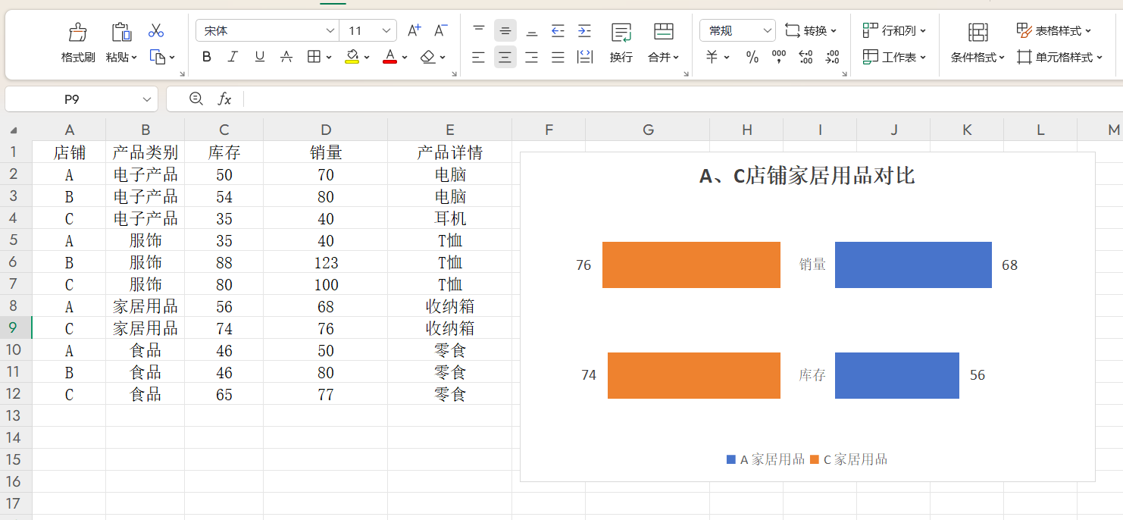Click the eraser clear-format icon
1123x520 pixels.
click(428, 57)
